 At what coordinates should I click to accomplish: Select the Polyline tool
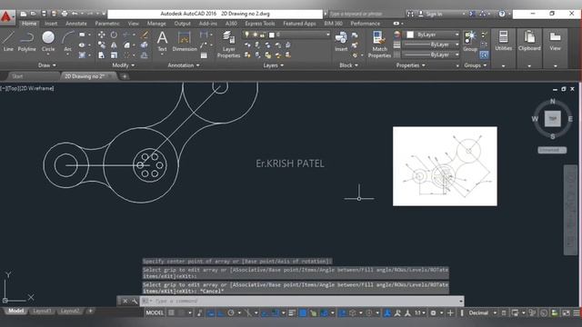coord(26,41)
